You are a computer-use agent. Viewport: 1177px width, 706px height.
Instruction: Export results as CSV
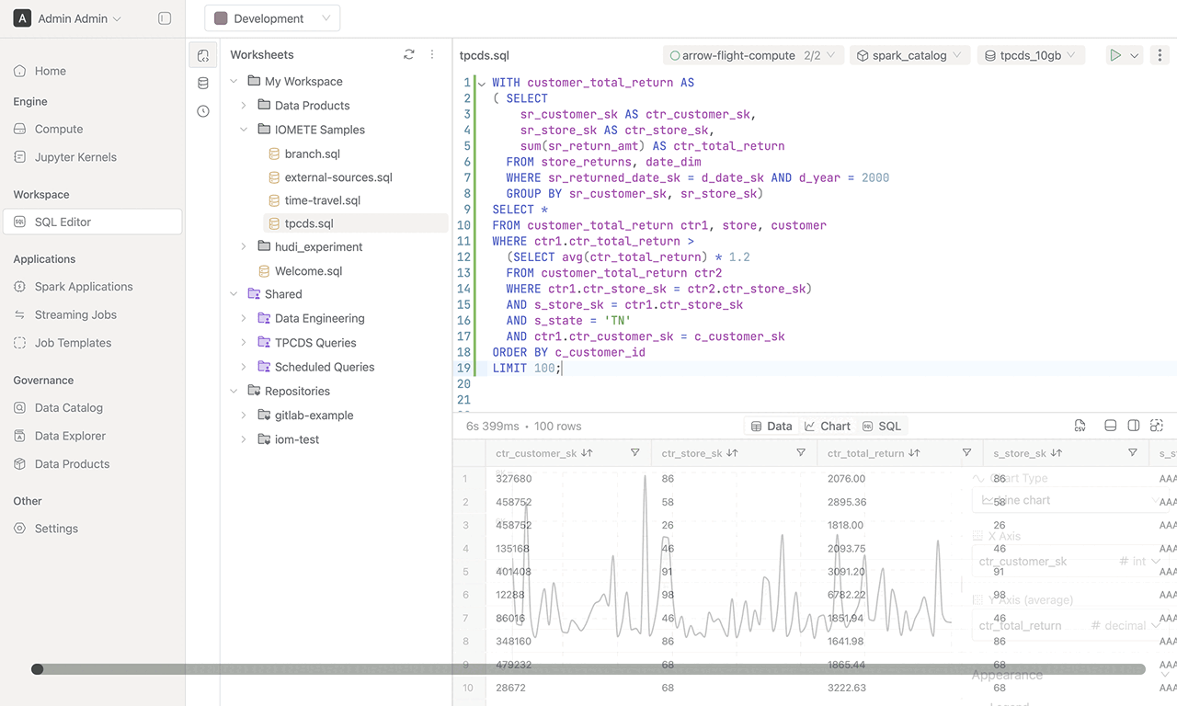coord(1080,426)
